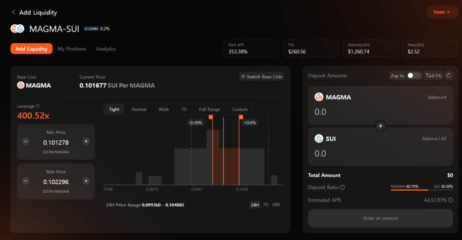Screen dimensions: 462x240
Task: Toggle the Zap In switch
Action: [x=414, y=75]
